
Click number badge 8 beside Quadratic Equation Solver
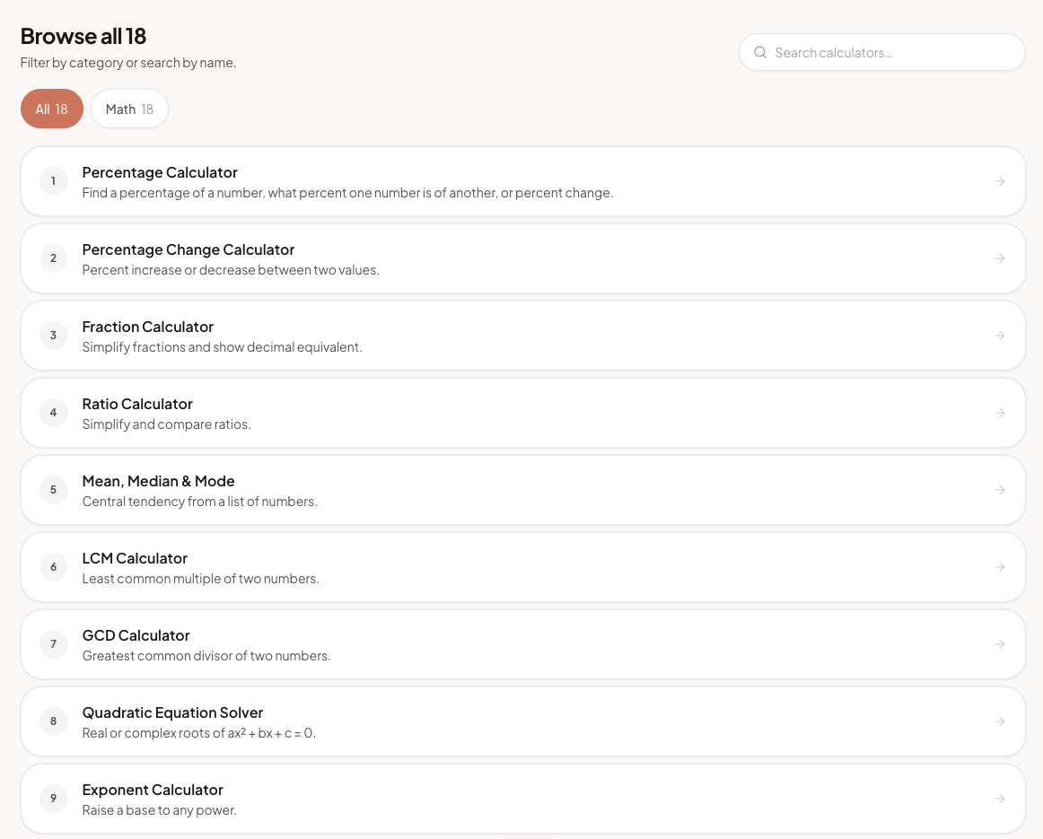click(54, 721)
